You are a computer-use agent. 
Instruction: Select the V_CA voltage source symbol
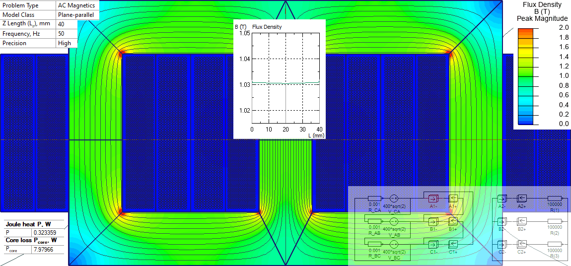click(394, 198)
